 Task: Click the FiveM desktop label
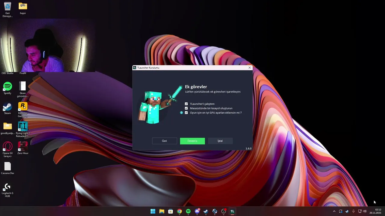(23, 73)
